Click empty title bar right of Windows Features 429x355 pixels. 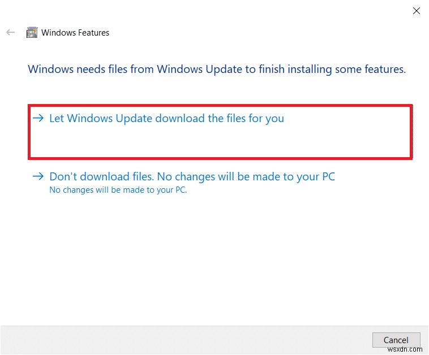[255, 33]
